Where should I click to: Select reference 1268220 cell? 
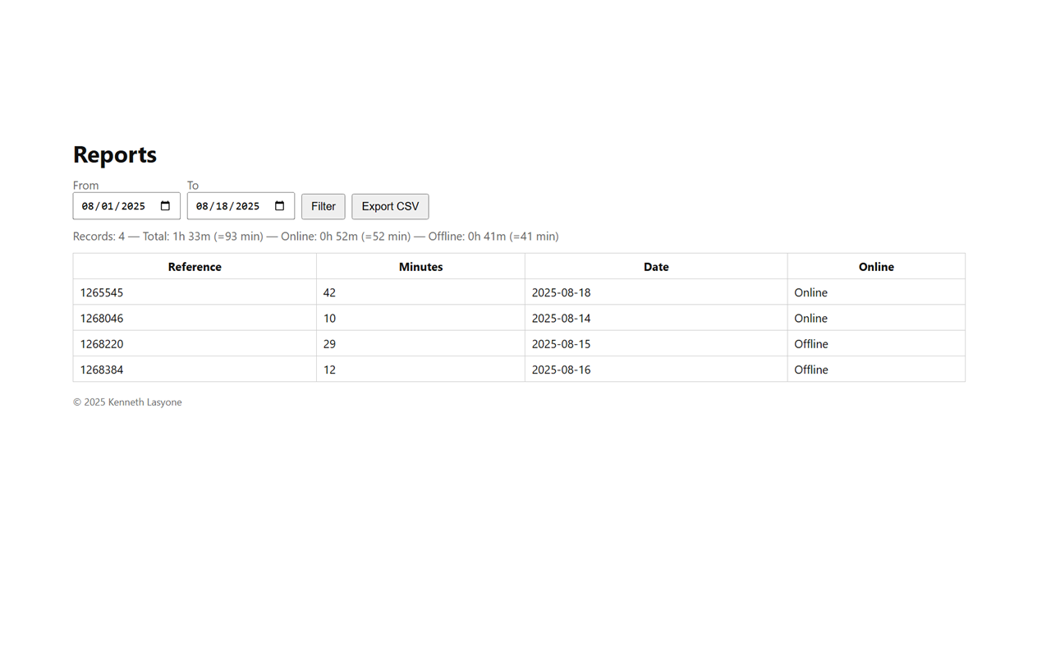[x=102, y=344]
